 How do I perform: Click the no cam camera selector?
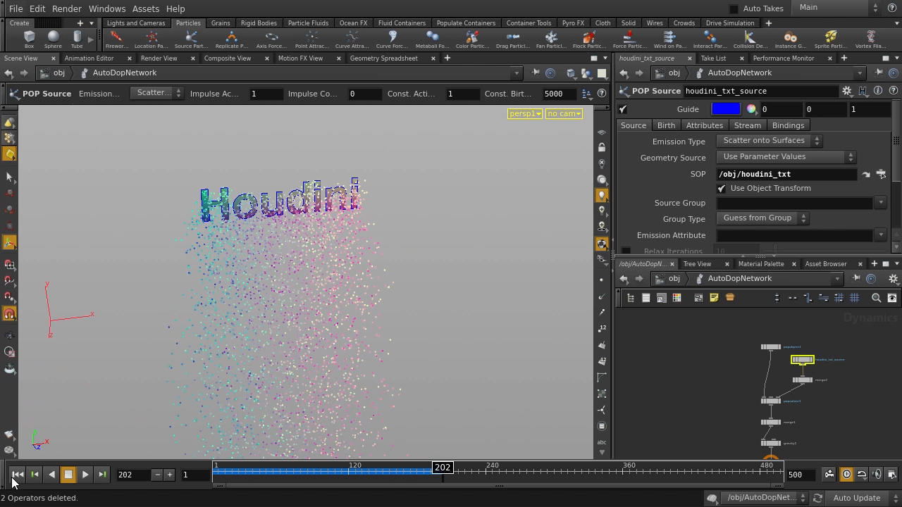click(x=563, y=113)
